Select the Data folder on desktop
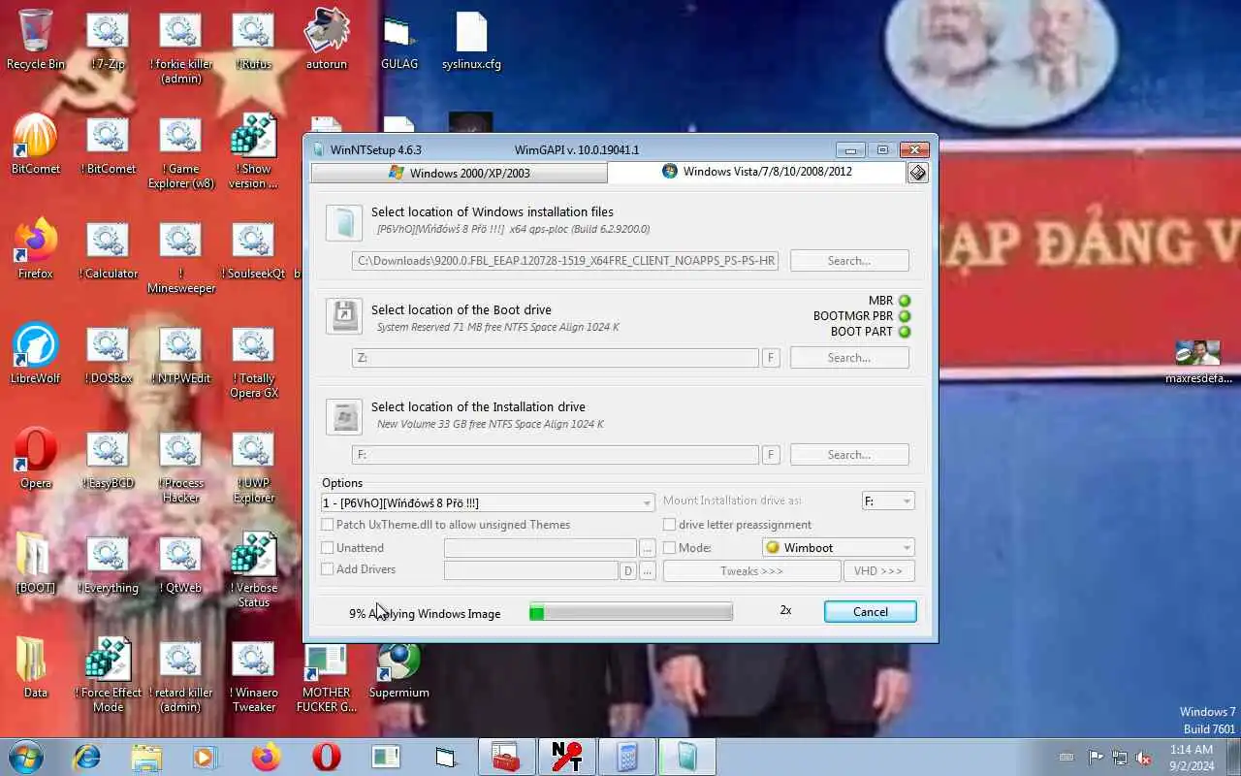This screenshot has width=1241, height=776. (36, 668)
